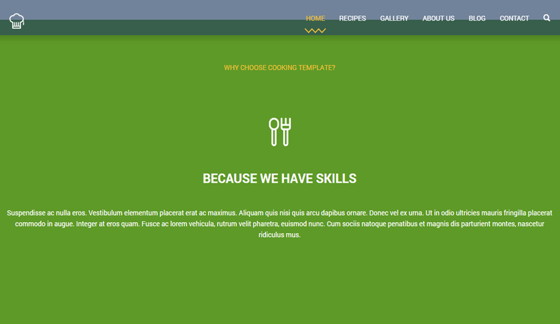560x324 pixels.
Task: Open the Blog menu item
Action: [x=477, y=18]
